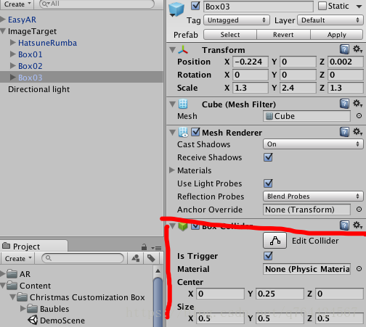366x327 pixels.
Task: Open Mesh Renderer gear settings
Action: point(357,132)
